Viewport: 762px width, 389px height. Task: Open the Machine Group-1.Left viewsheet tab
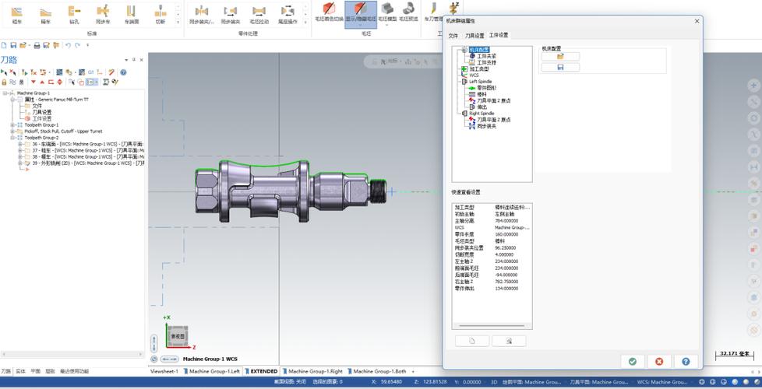tap(212, 371)
